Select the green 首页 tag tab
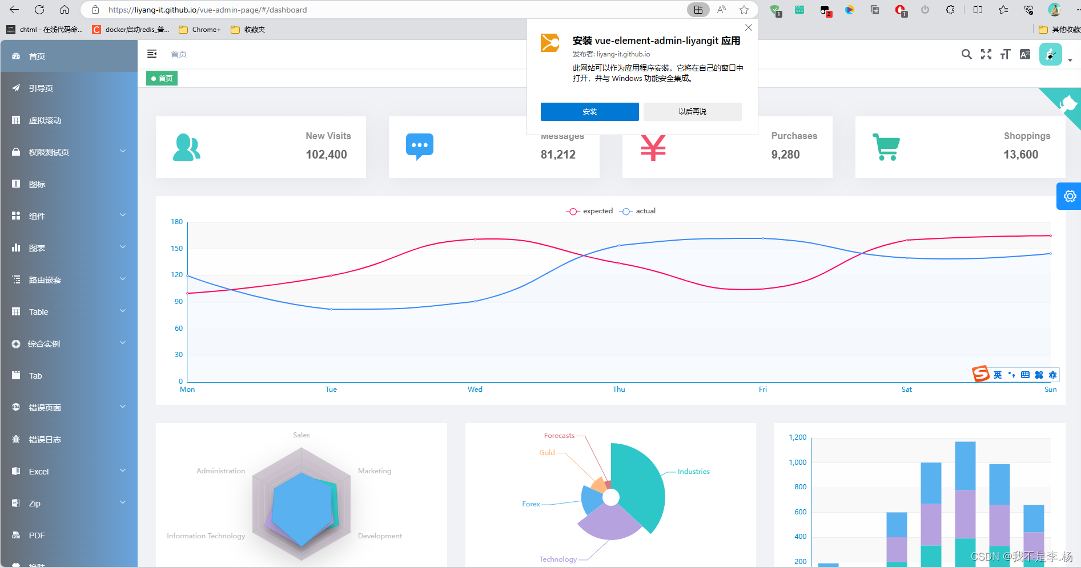 click(x=162, y=78)
